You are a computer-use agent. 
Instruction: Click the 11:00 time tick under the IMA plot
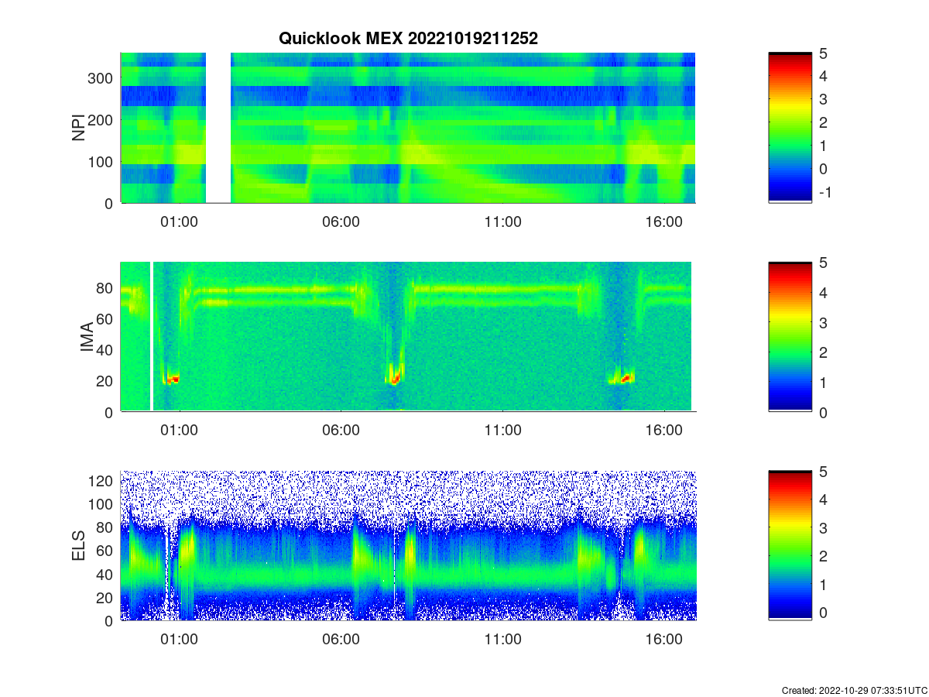point(502,431)
